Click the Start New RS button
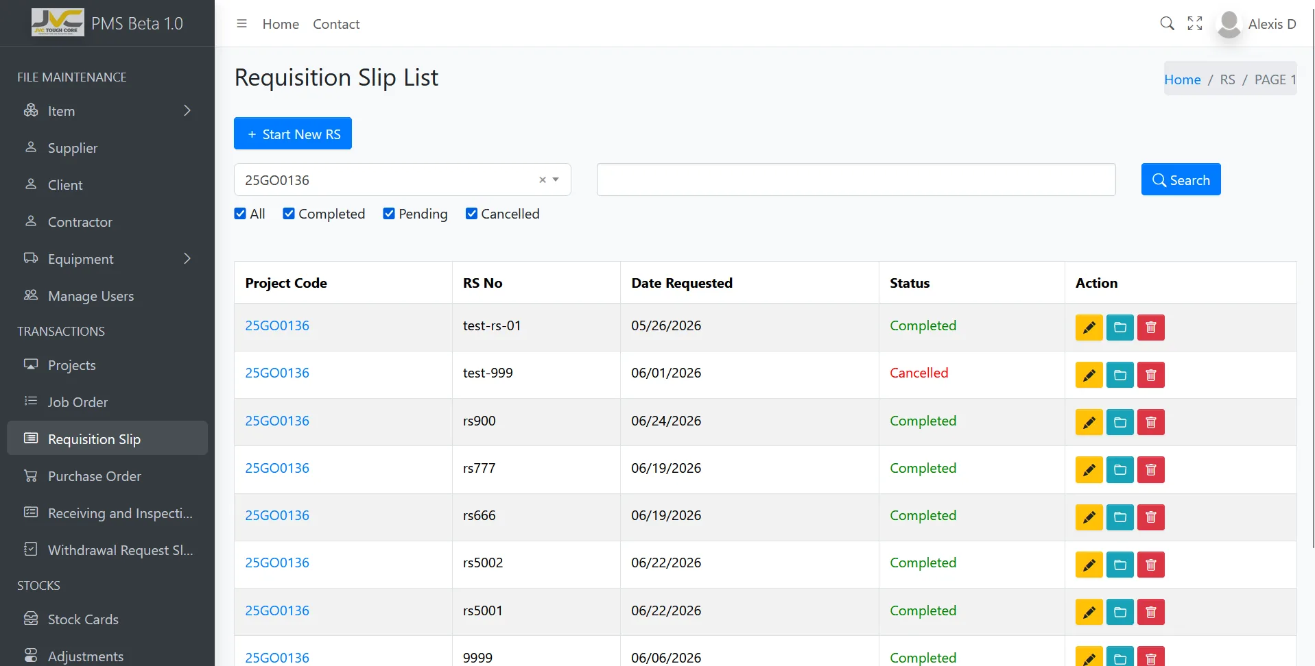 tap(293, 134)
